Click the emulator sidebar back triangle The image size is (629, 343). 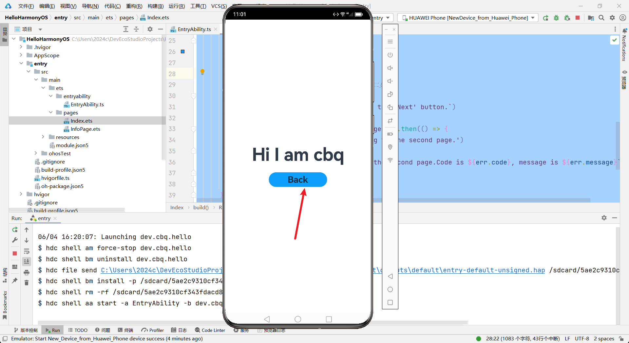(390, 276)
